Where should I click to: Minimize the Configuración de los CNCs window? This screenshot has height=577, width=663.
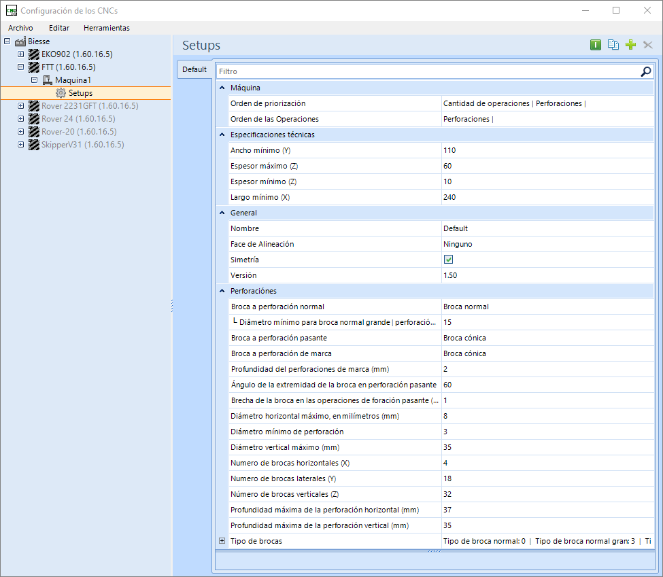[x=585, y=11]
